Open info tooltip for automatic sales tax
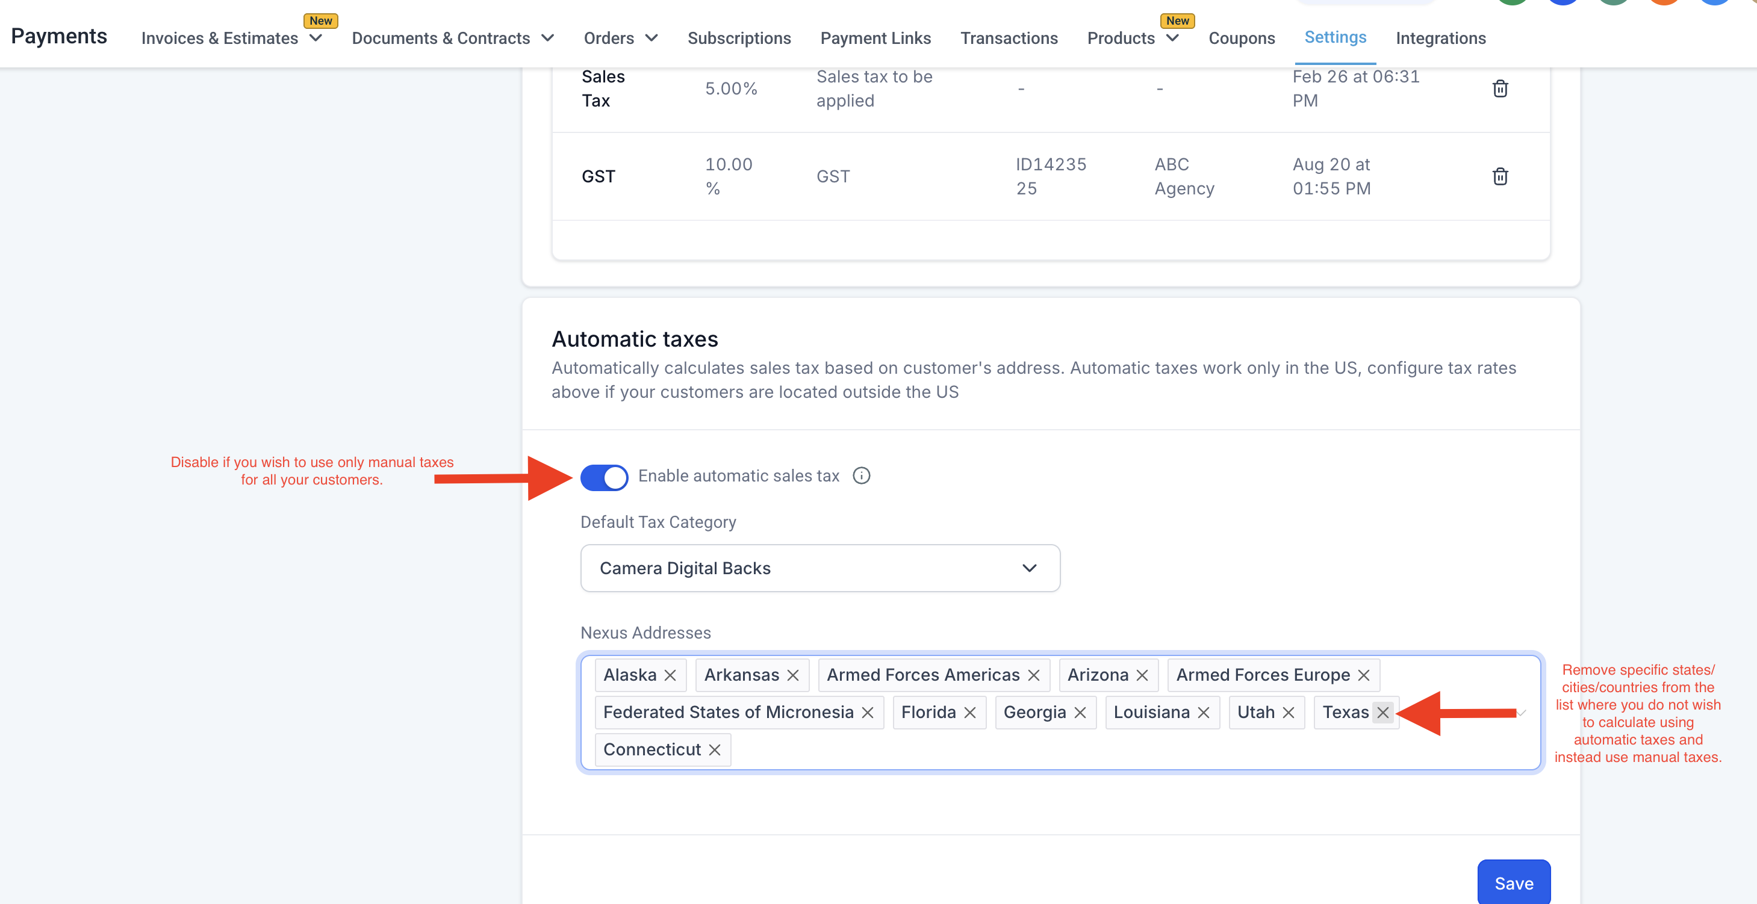Image resolution: width=1757 pixels, height=904 pixels. coord(862,476)
